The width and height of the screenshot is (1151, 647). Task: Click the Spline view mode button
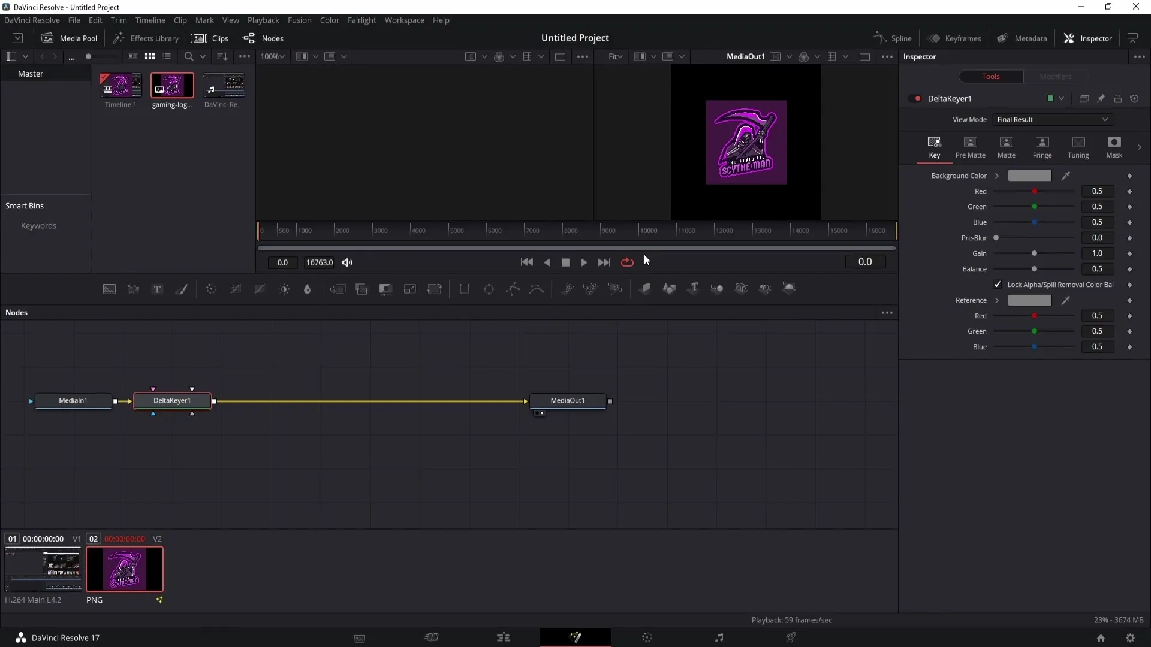click(x=893, y=38)
